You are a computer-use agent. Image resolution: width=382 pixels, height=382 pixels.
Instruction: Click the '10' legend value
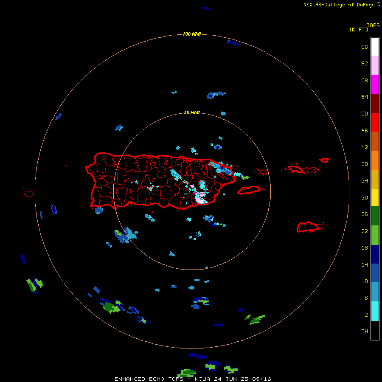(x=365, y=281)
